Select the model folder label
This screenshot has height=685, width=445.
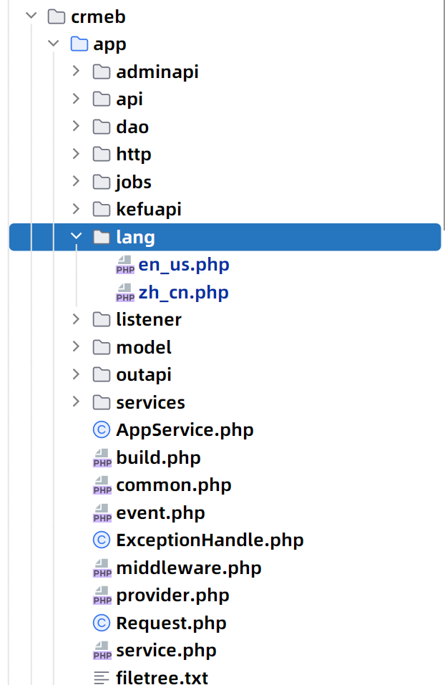click(144, 347)
